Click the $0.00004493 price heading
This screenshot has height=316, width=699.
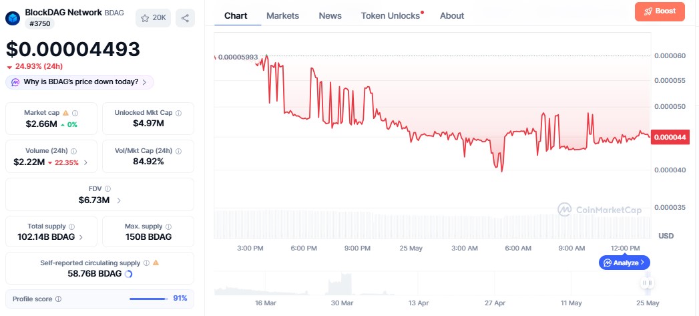[x=73, y=49]
